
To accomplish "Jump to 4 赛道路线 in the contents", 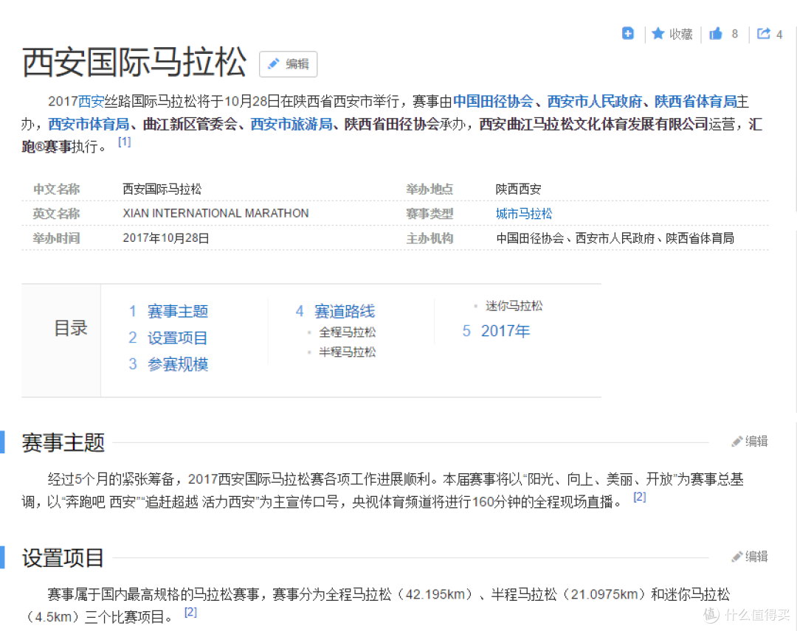I will pyautogui.click(x=335, y=311).
